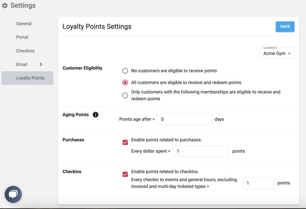This screenshot has height=209, width=306.
Task: Go to General settings
Action: [24, 24]
